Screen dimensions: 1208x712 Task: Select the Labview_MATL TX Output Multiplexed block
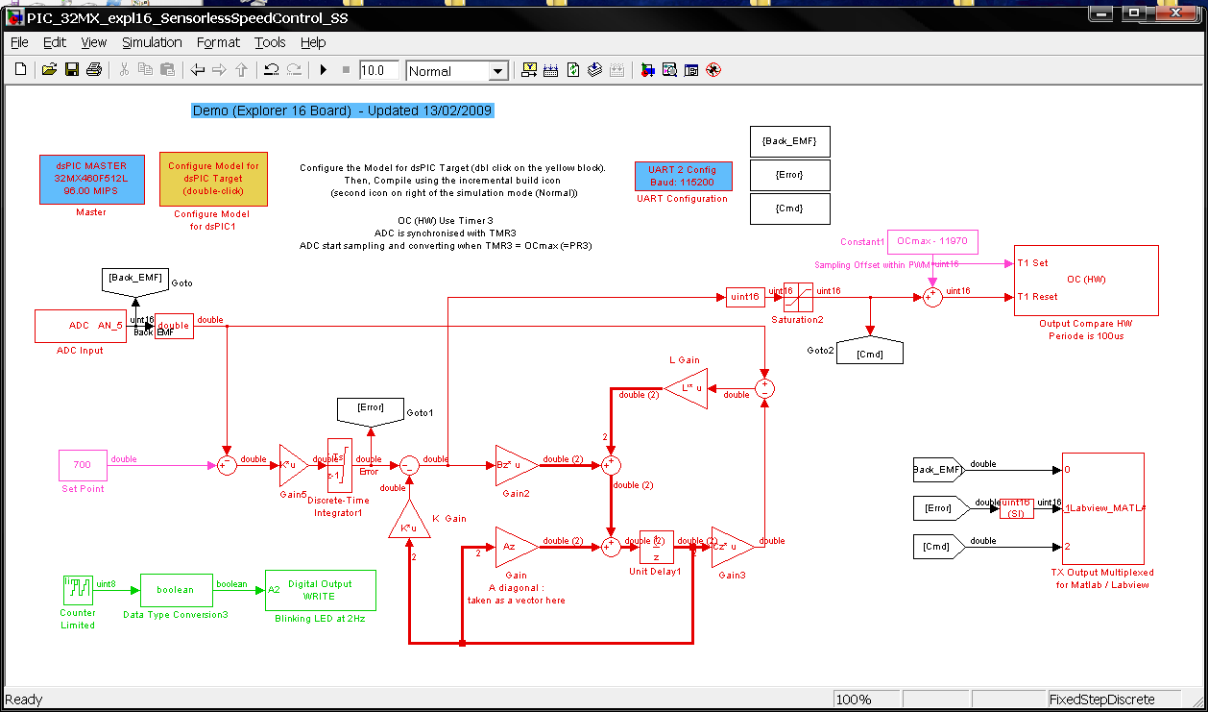1102,506
